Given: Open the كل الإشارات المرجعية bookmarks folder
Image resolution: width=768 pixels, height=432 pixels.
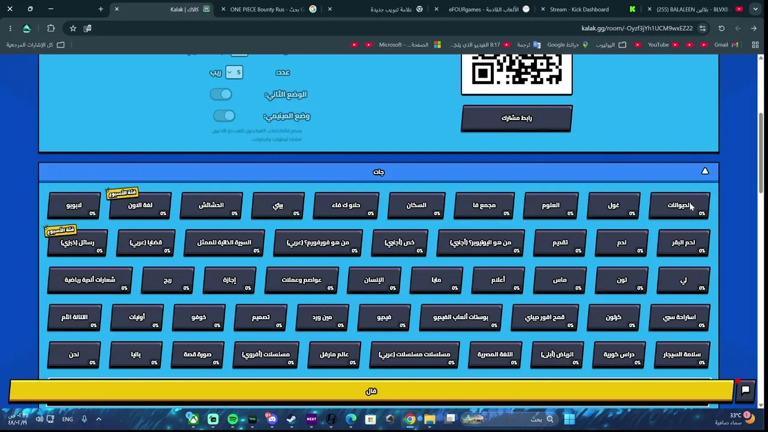Looking at the screenshot, I should pyautogui.click(x=35, y=44).
